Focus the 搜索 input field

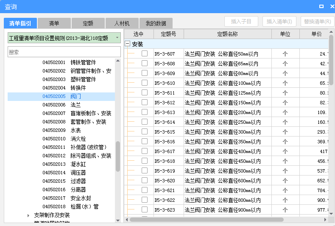(x=64, y=52)
